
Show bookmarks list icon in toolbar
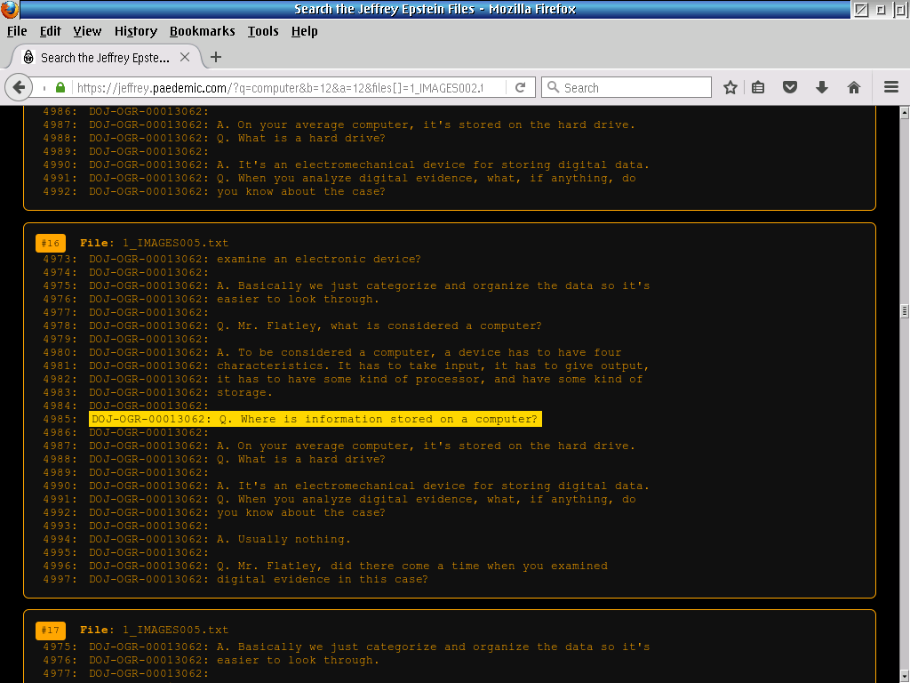758,87
